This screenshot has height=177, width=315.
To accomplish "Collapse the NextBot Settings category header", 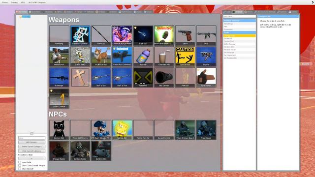I will (240, 21).
